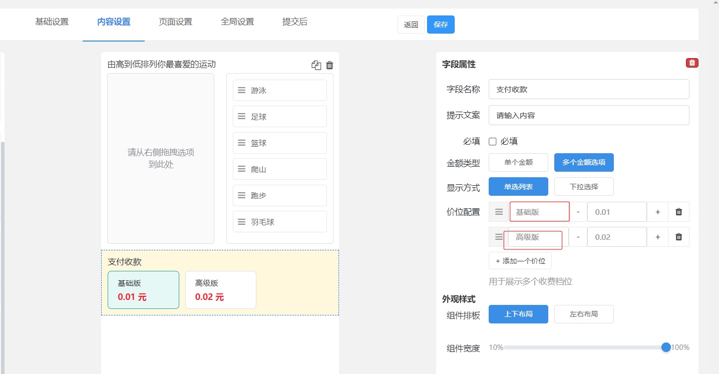Click the drag handle icon beside 游泳
719x374 pixels.
click(x=241, y=91)
